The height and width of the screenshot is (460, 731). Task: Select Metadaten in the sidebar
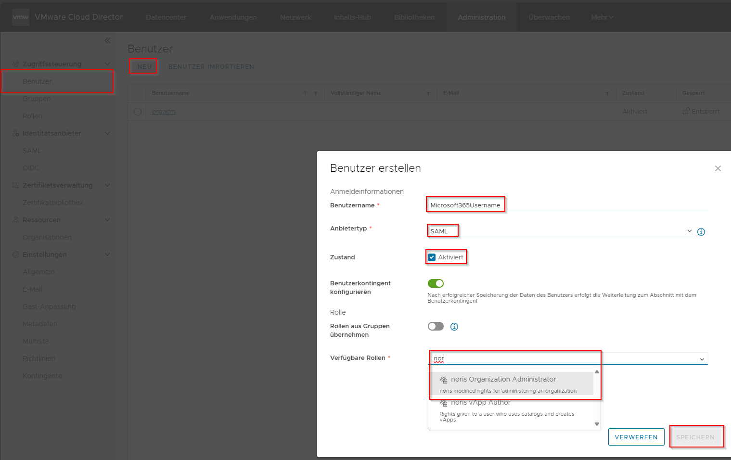coord(40,324)
